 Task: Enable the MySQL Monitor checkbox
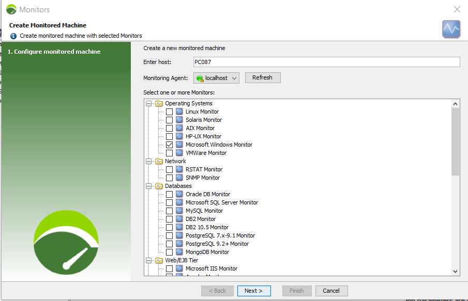(169, 211)
